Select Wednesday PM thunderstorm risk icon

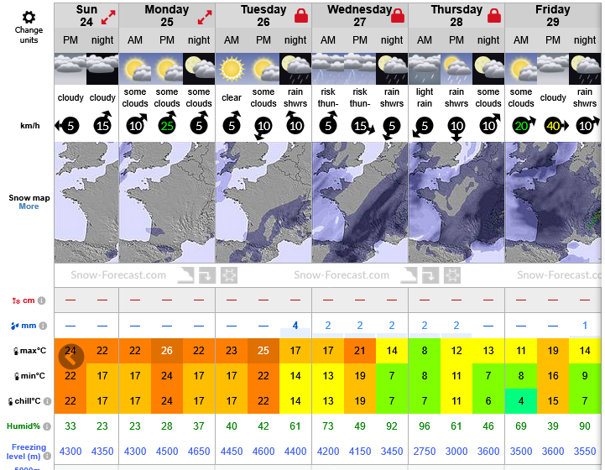click(x=360, y=69)
